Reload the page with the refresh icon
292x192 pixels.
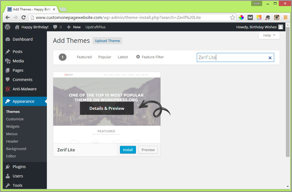click(x=23, y=17)
